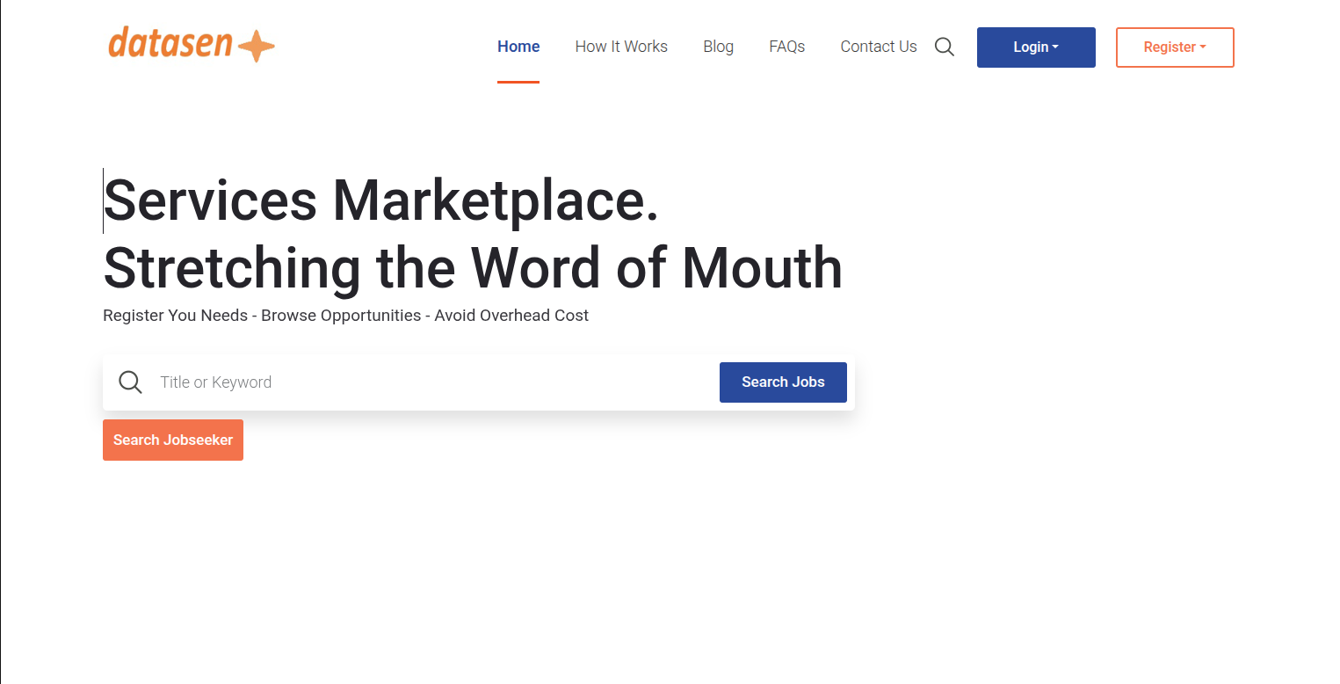Click the Register You Needs tagline text

345,316
